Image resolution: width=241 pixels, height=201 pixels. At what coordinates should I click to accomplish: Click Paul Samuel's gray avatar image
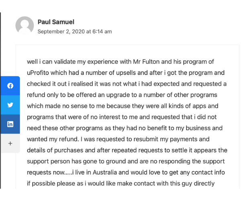coord(25,26)
